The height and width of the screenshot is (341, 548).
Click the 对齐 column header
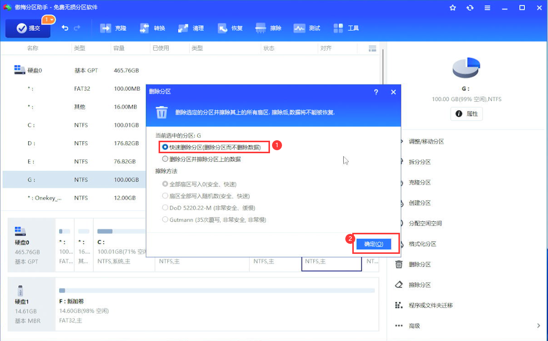[x=326, y=48]
